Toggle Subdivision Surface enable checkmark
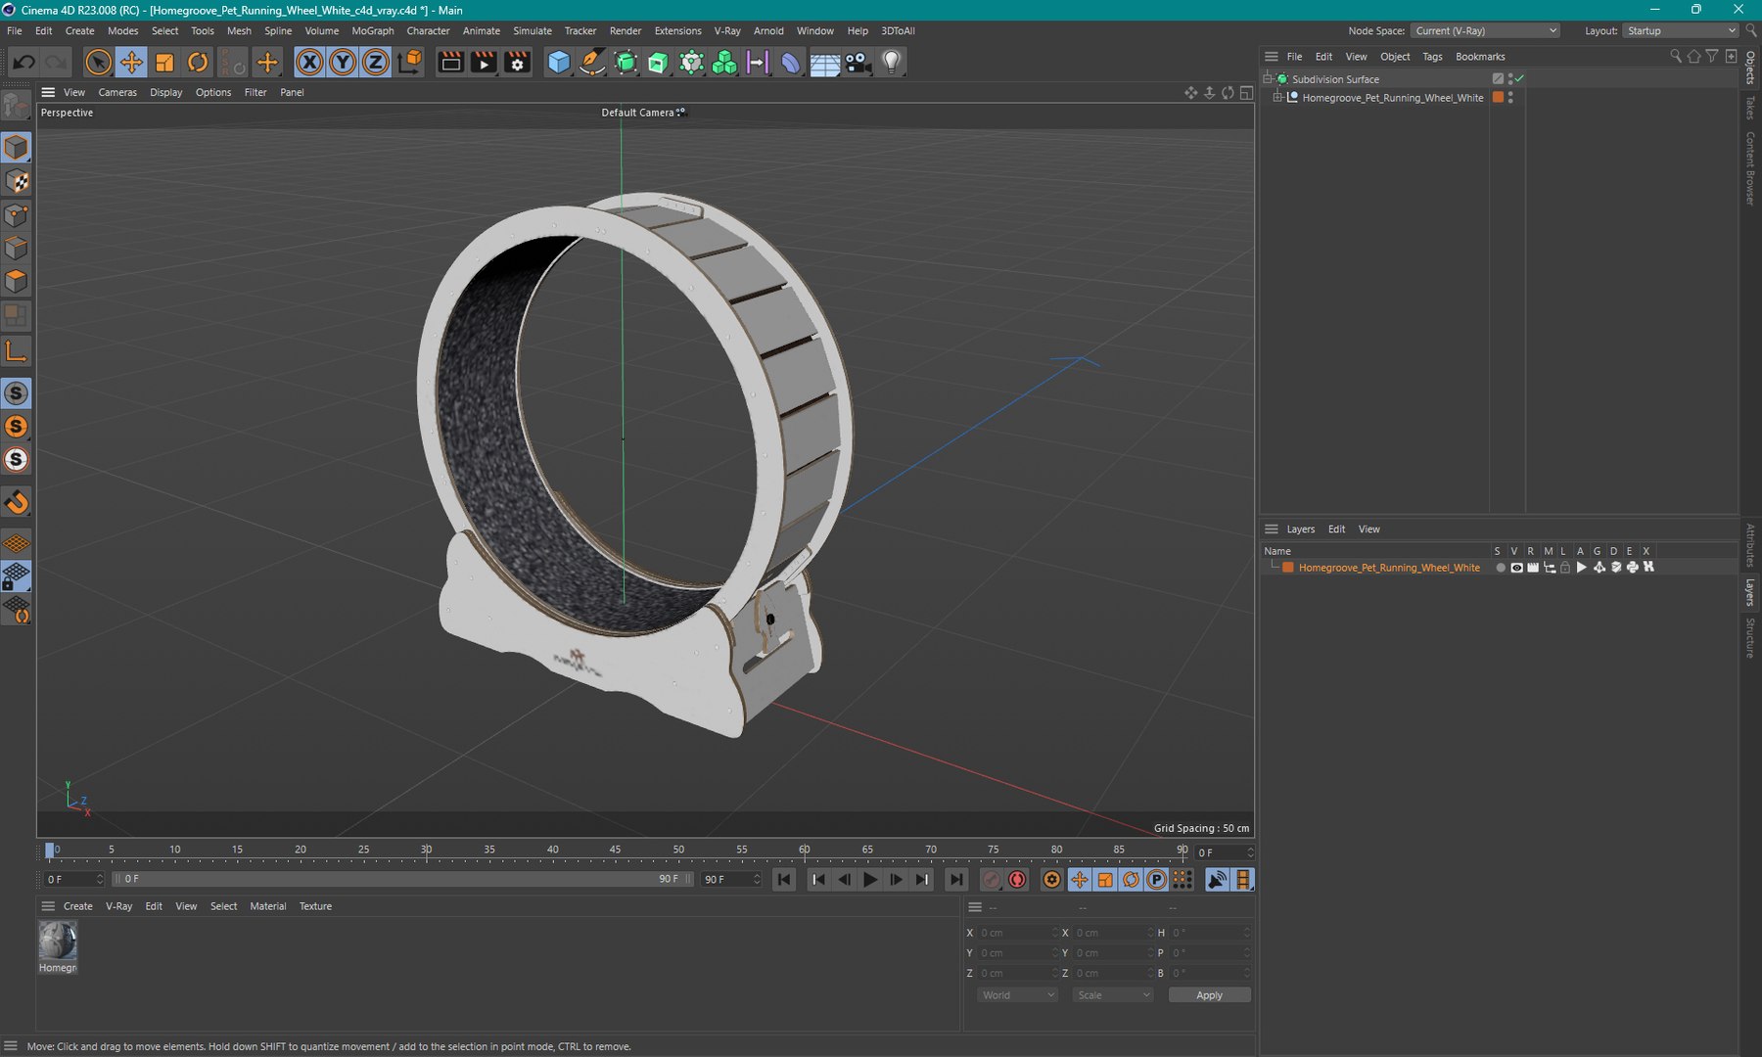1762x1057 pixels. pos(1519,78)
